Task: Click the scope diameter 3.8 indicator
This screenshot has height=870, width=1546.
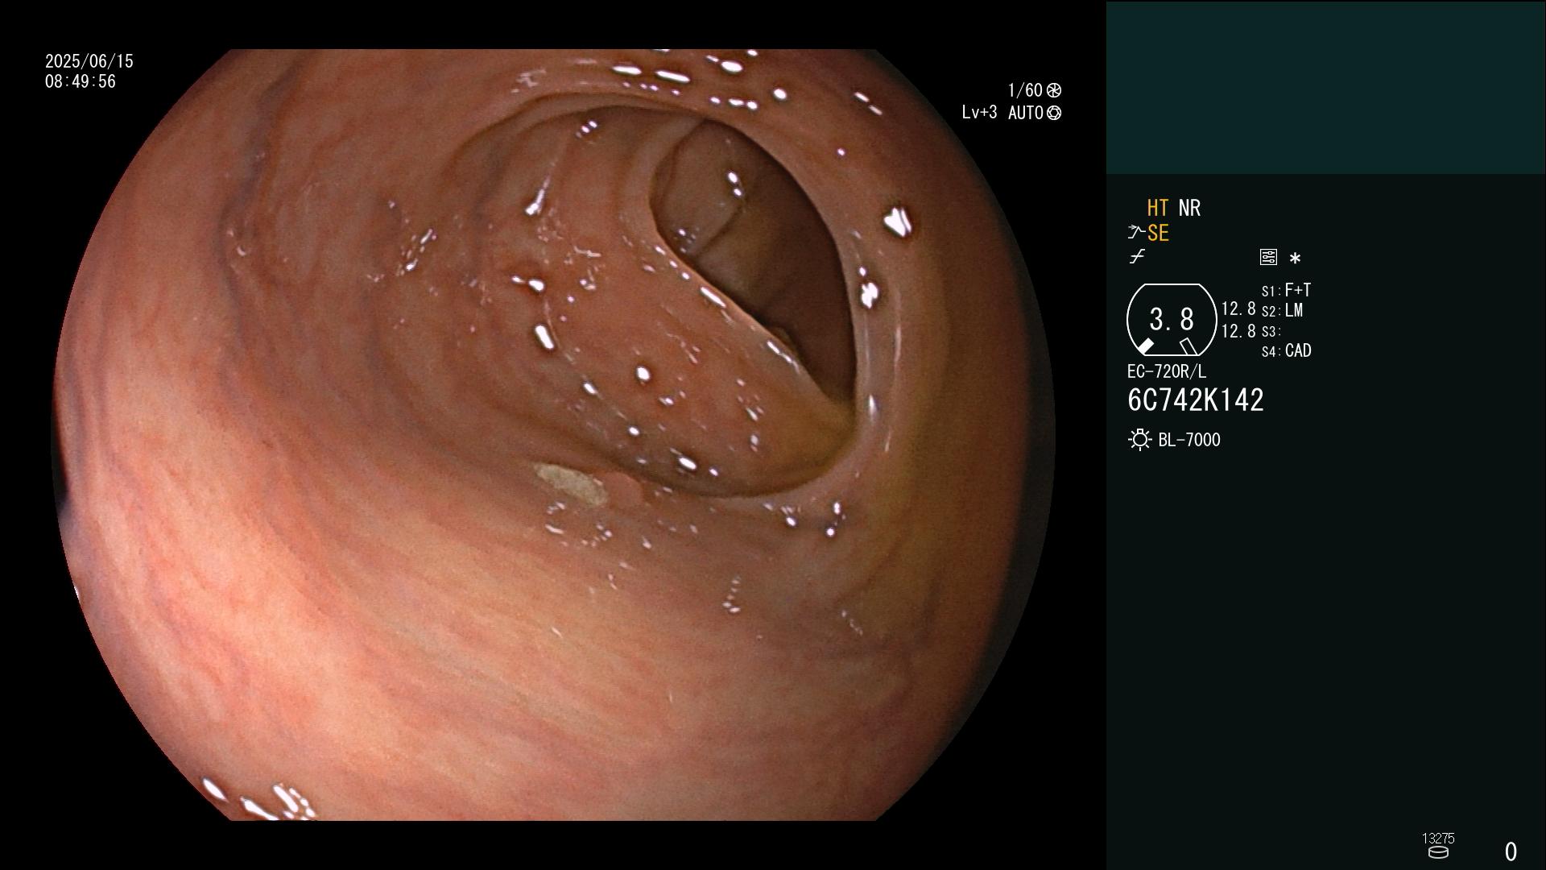Action: click(1172, 320)
